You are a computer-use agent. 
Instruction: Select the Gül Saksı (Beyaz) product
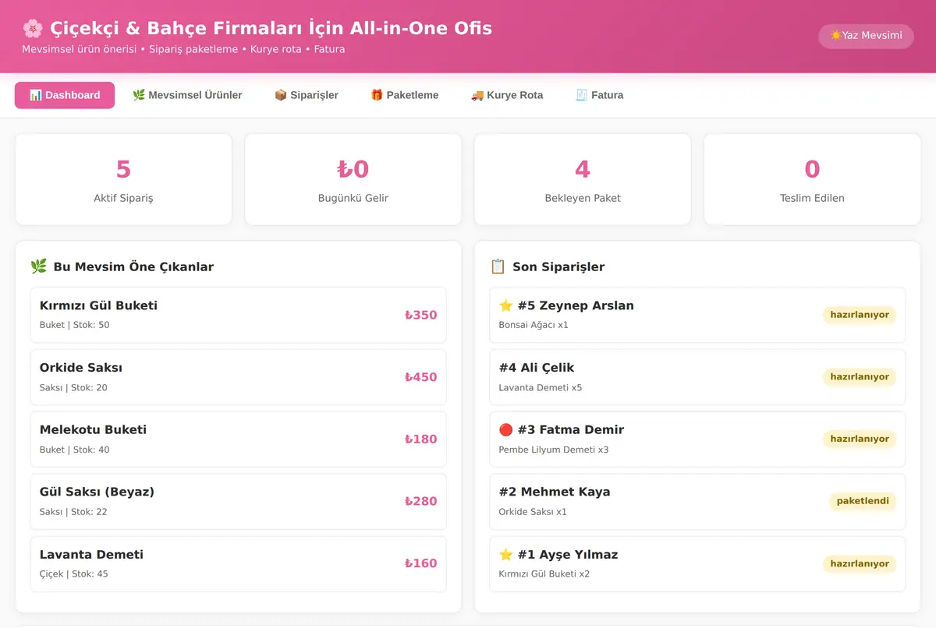(239, 502)
